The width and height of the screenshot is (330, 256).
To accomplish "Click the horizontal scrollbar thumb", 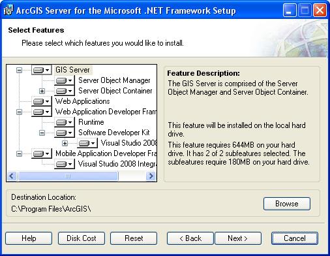I will 68,176.
